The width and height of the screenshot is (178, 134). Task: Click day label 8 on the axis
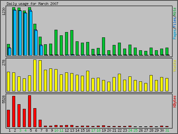(x=47, y=130)
